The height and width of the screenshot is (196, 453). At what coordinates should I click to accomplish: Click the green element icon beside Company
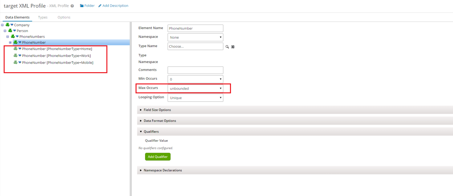click(x=7, y=25)
